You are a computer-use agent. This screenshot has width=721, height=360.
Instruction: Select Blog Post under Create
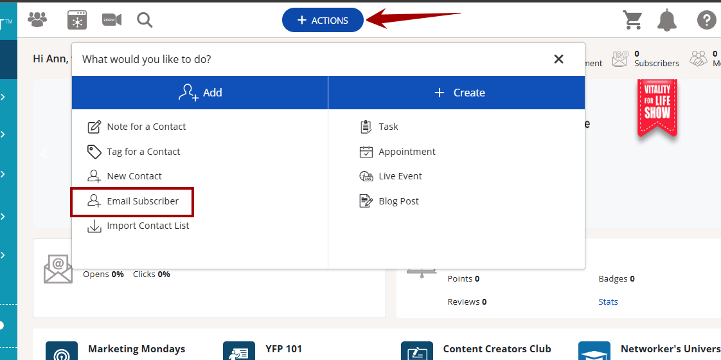398,201
